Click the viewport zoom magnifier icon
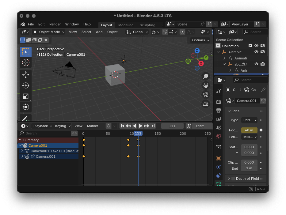The image size is (286, 215). click(x=206, y=76)
